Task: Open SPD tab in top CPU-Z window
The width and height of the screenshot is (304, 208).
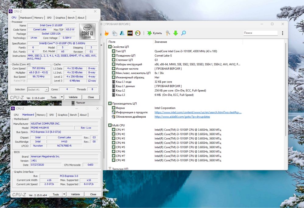Action: [x=49, y=18]
